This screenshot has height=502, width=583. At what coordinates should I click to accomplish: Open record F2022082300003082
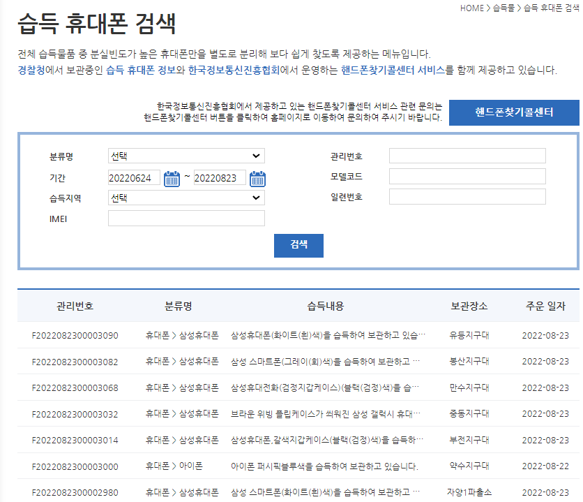pos(75,362)
